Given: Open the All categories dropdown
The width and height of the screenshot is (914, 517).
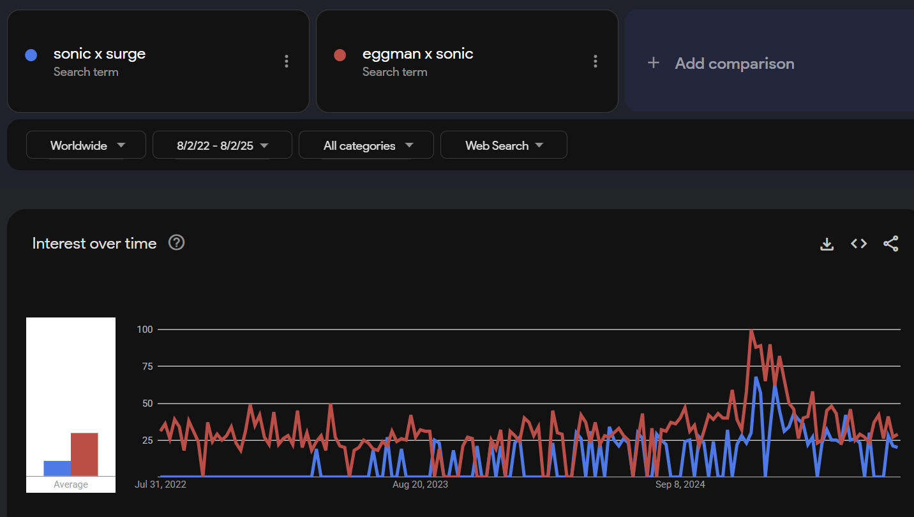Looking at the screenshot, I should tap(366, 145).
